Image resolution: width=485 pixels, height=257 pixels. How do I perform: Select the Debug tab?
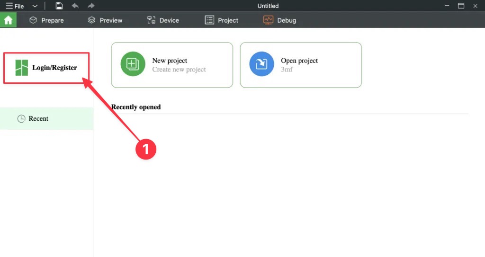280,20
